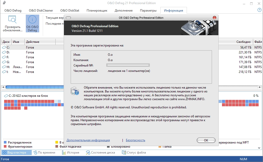Click the masked serial number field
263x162 pixels.
coord(128,65)
